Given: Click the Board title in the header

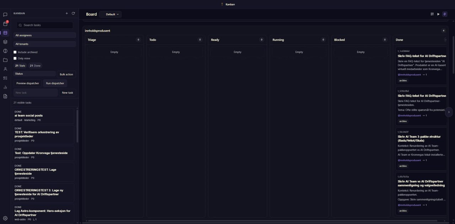Looking at the screenshot, I should pos(91,14).
